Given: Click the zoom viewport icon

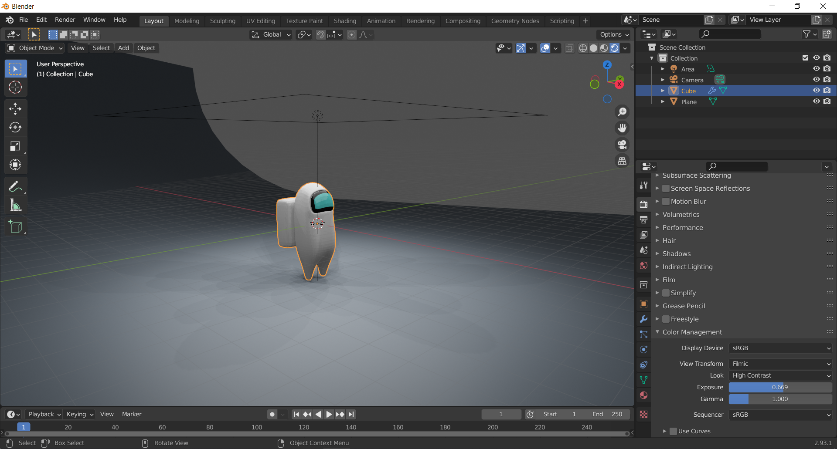Looking at the screenshot, I should [622, 112].
